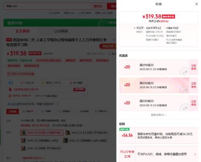The width and height of the screenshot is (201, 162).
Task: Click the 国补到手价 badge beside the page price
Action: (x=35, y=53)
